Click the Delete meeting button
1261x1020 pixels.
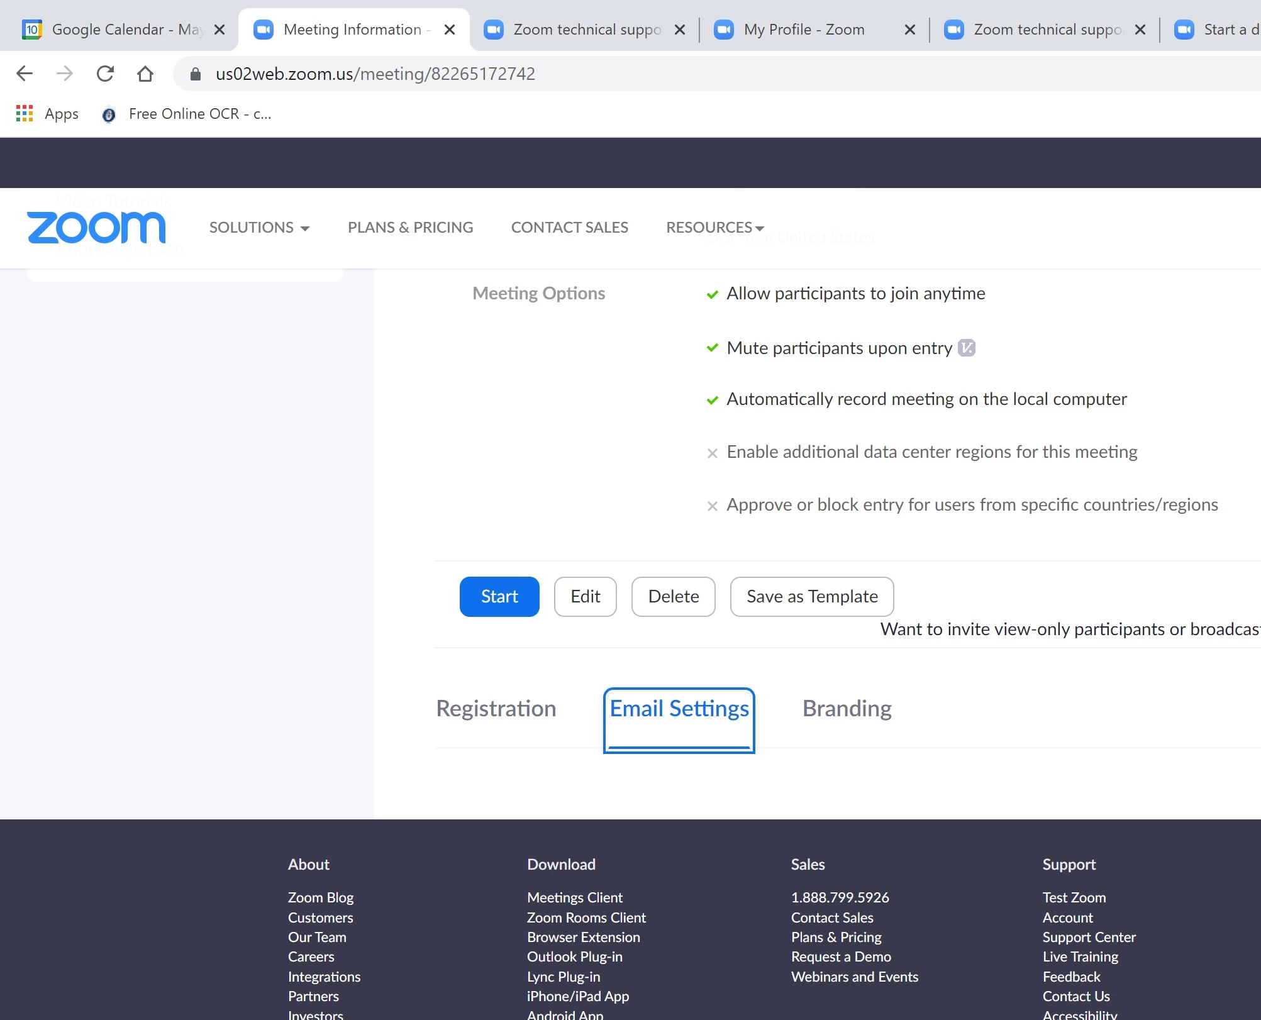[x=673, y=597]
